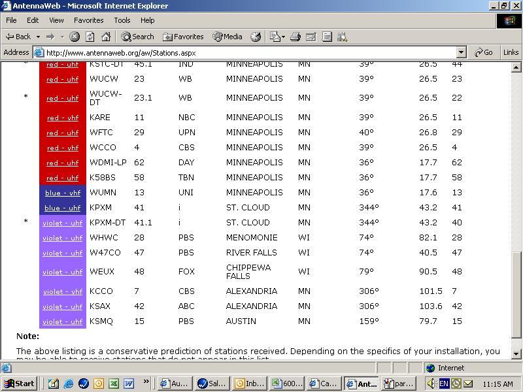Click the 'red - vhf' link for KARE

point(63,118)
